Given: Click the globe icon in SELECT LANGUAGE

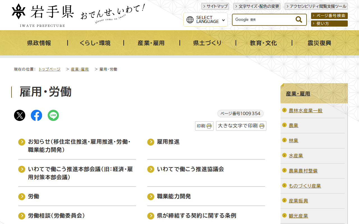Looking at the screenshot, I should click(x=190, y=20).
